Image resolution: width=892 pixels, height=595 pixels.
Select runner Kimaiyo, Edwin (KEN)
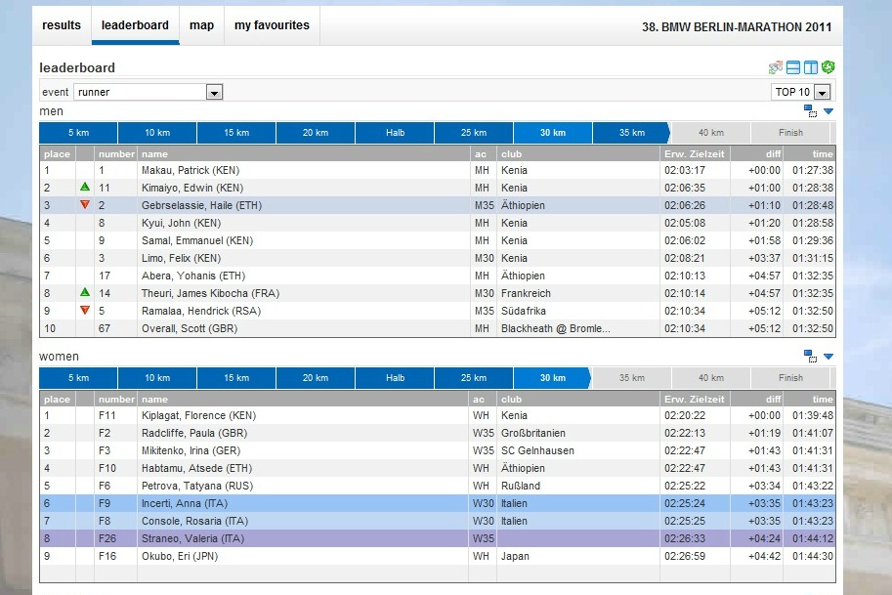(438, 188)
